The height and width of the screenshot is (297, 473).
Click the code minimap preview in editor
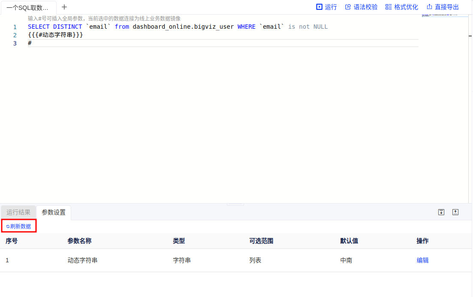coord(444,15)
